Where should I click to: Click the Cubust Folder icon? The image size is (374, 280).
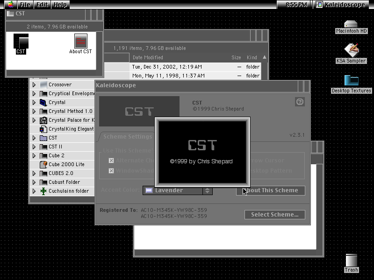tap(43, 182)
